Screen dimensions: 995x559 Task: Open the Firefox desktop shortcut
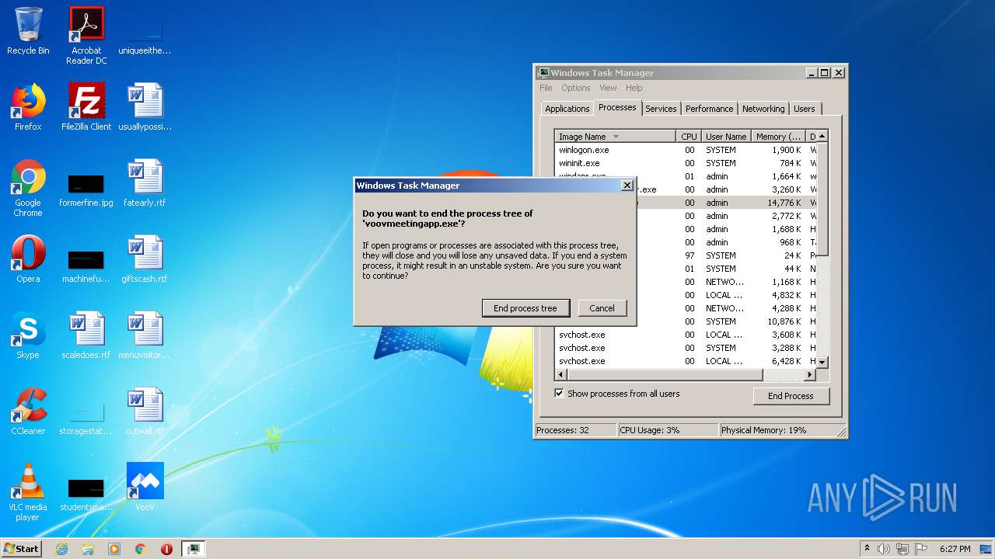click(x=28, y=107)
